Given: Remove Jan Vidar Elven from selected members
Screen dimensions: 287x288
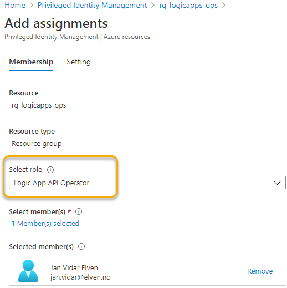Looking at the screenshot, I should tap(260, 271).
